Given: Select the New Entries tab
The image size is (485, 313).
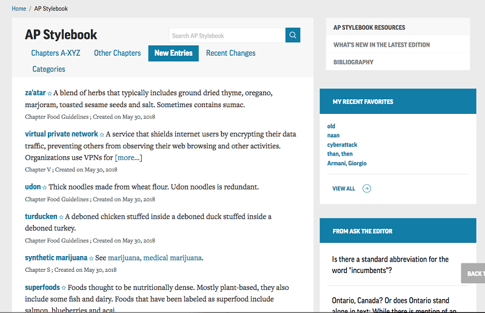Looking at the screenshot, I should pos(173,53).
